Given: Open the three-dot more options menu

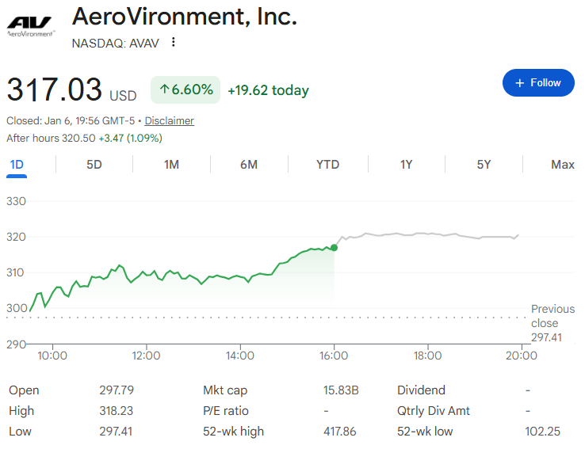Looking at the screenshot, I should tap(173, 42).
